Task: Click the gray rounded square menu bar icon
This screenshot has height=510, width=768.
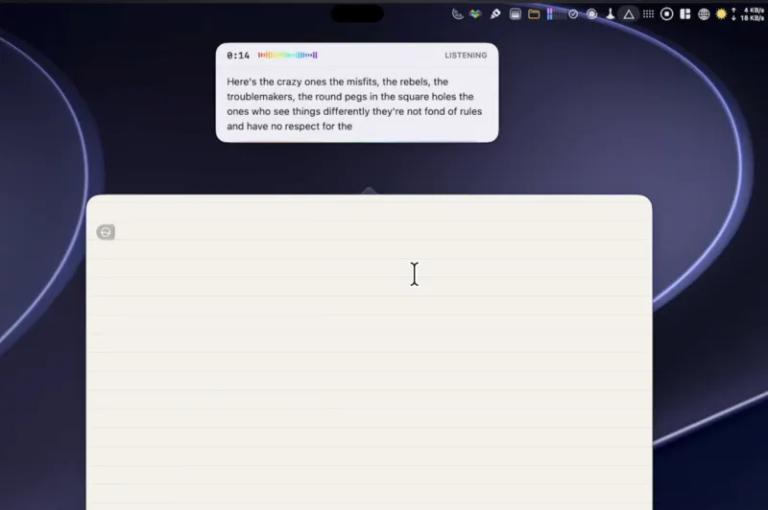Action: click(515, 14)
